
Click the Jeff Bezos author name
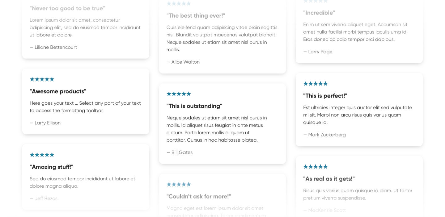pos(46,198)
